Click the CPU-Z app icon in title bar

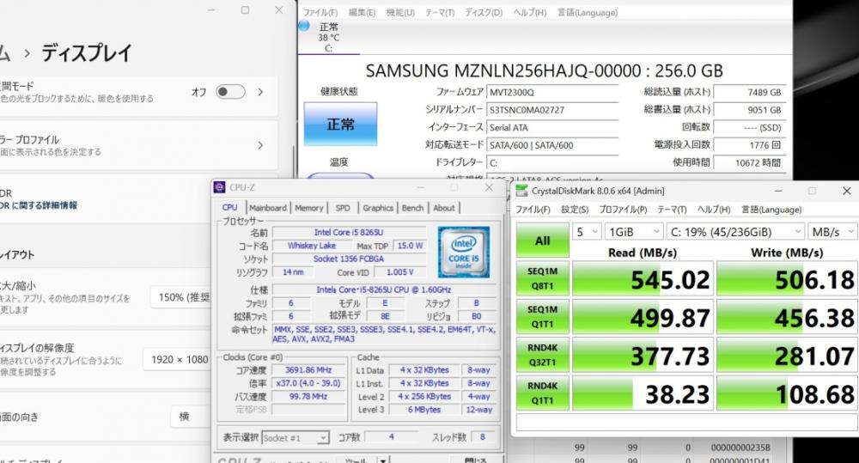point(220,187)
